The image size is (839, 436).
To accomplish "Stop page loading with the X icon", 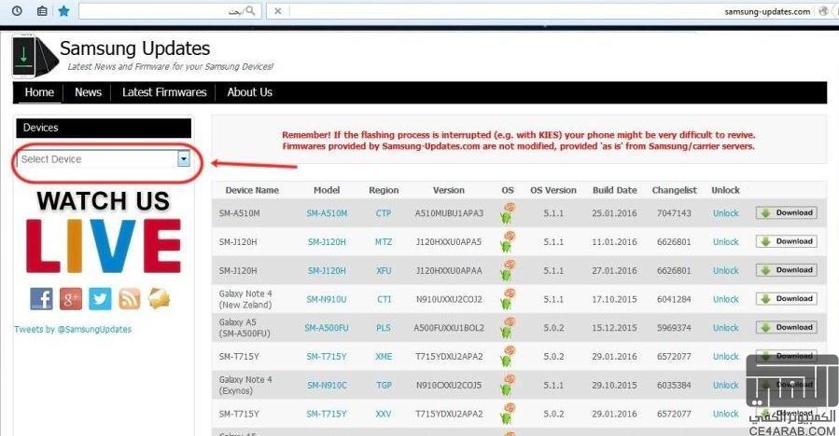I will click(x=278, y=10).
